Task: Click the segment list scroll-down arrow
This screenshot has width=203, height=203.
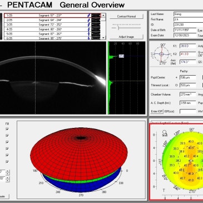Action: (103, 38)
